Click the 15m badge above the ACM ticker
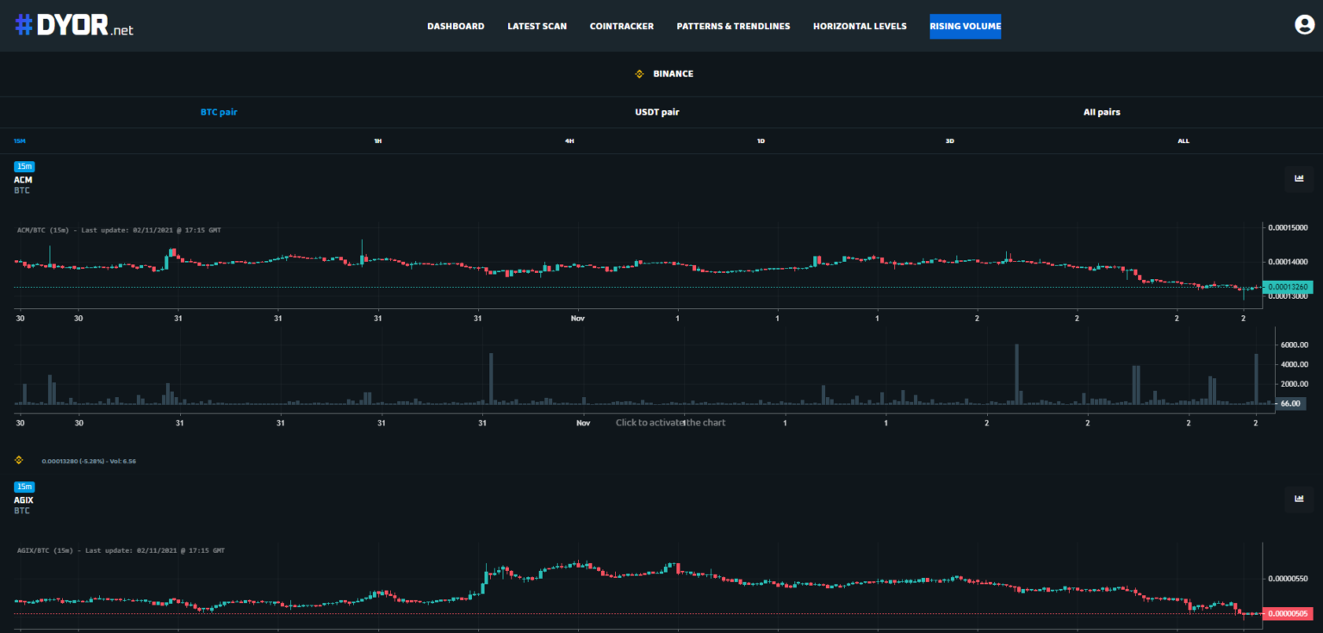 tap(24, 166)
